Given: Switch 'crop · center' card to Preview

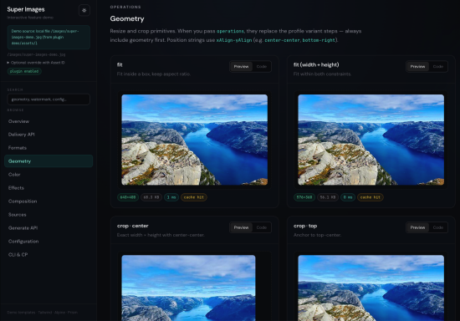Looking at the screenshot, I should click(241, 227).
